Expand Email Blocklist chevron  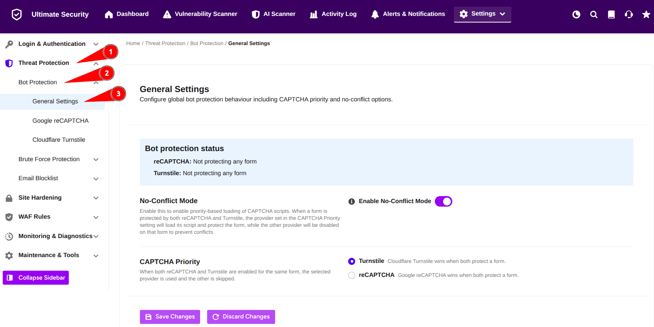[96, 179]
